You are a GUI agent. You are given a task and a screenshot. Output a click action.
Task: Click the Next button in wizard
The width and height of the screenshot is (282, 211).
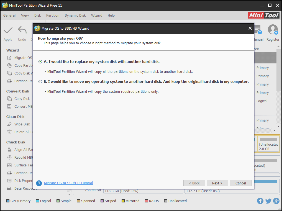pos(217,183)
